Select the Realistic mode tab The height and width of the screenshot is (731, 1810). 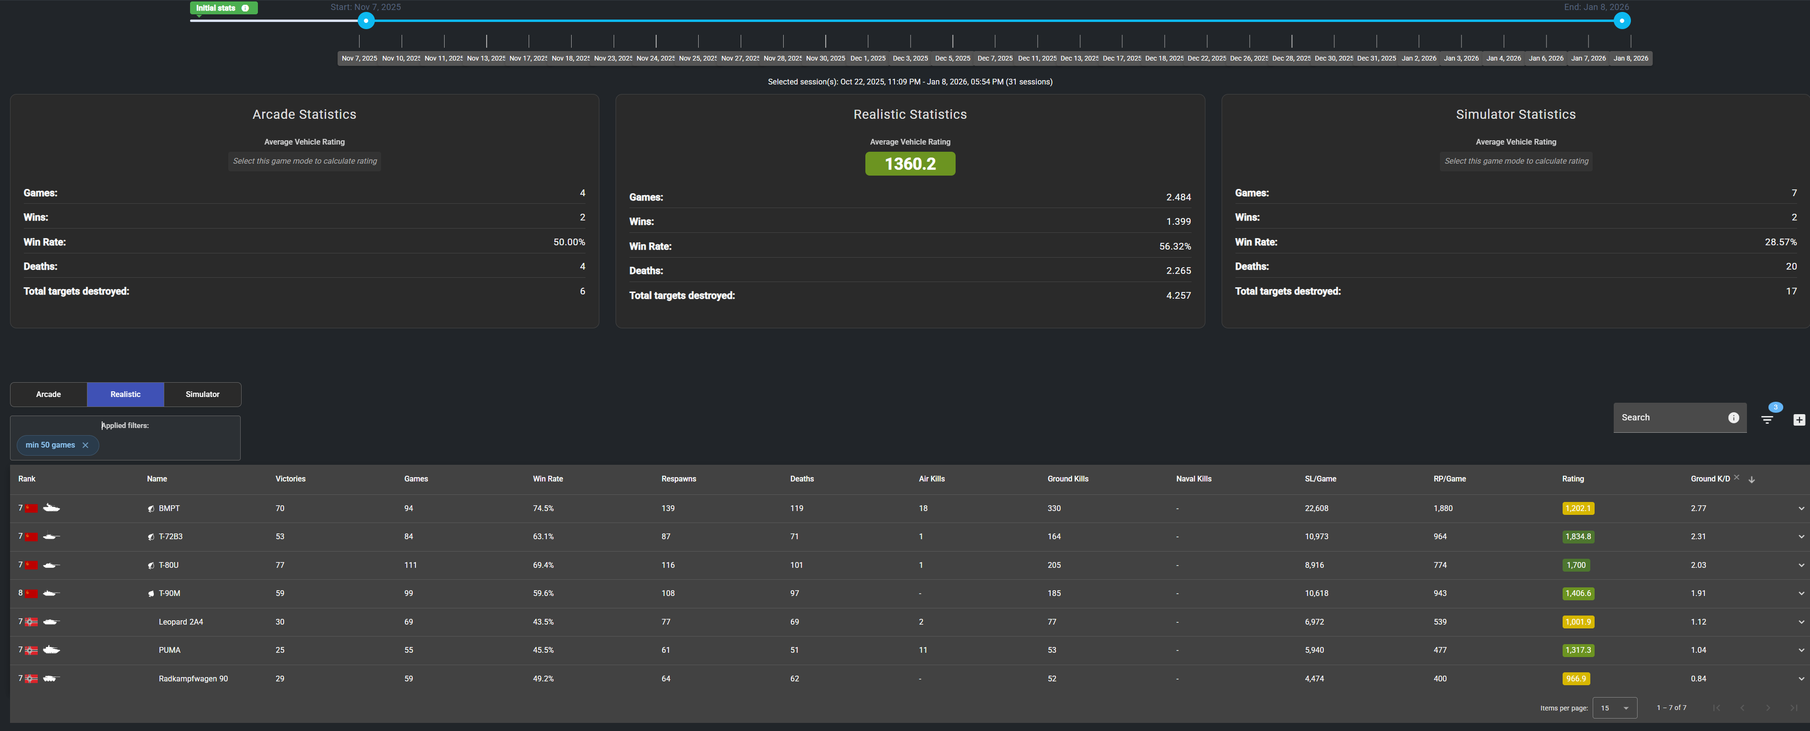125,394
